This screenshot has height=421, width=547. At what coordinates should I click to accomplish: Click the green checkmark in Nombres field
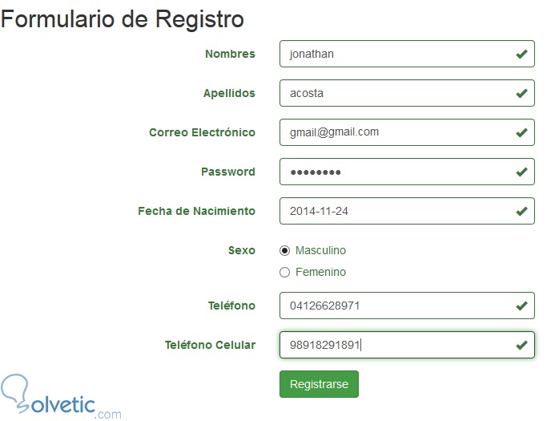(521, 55)
